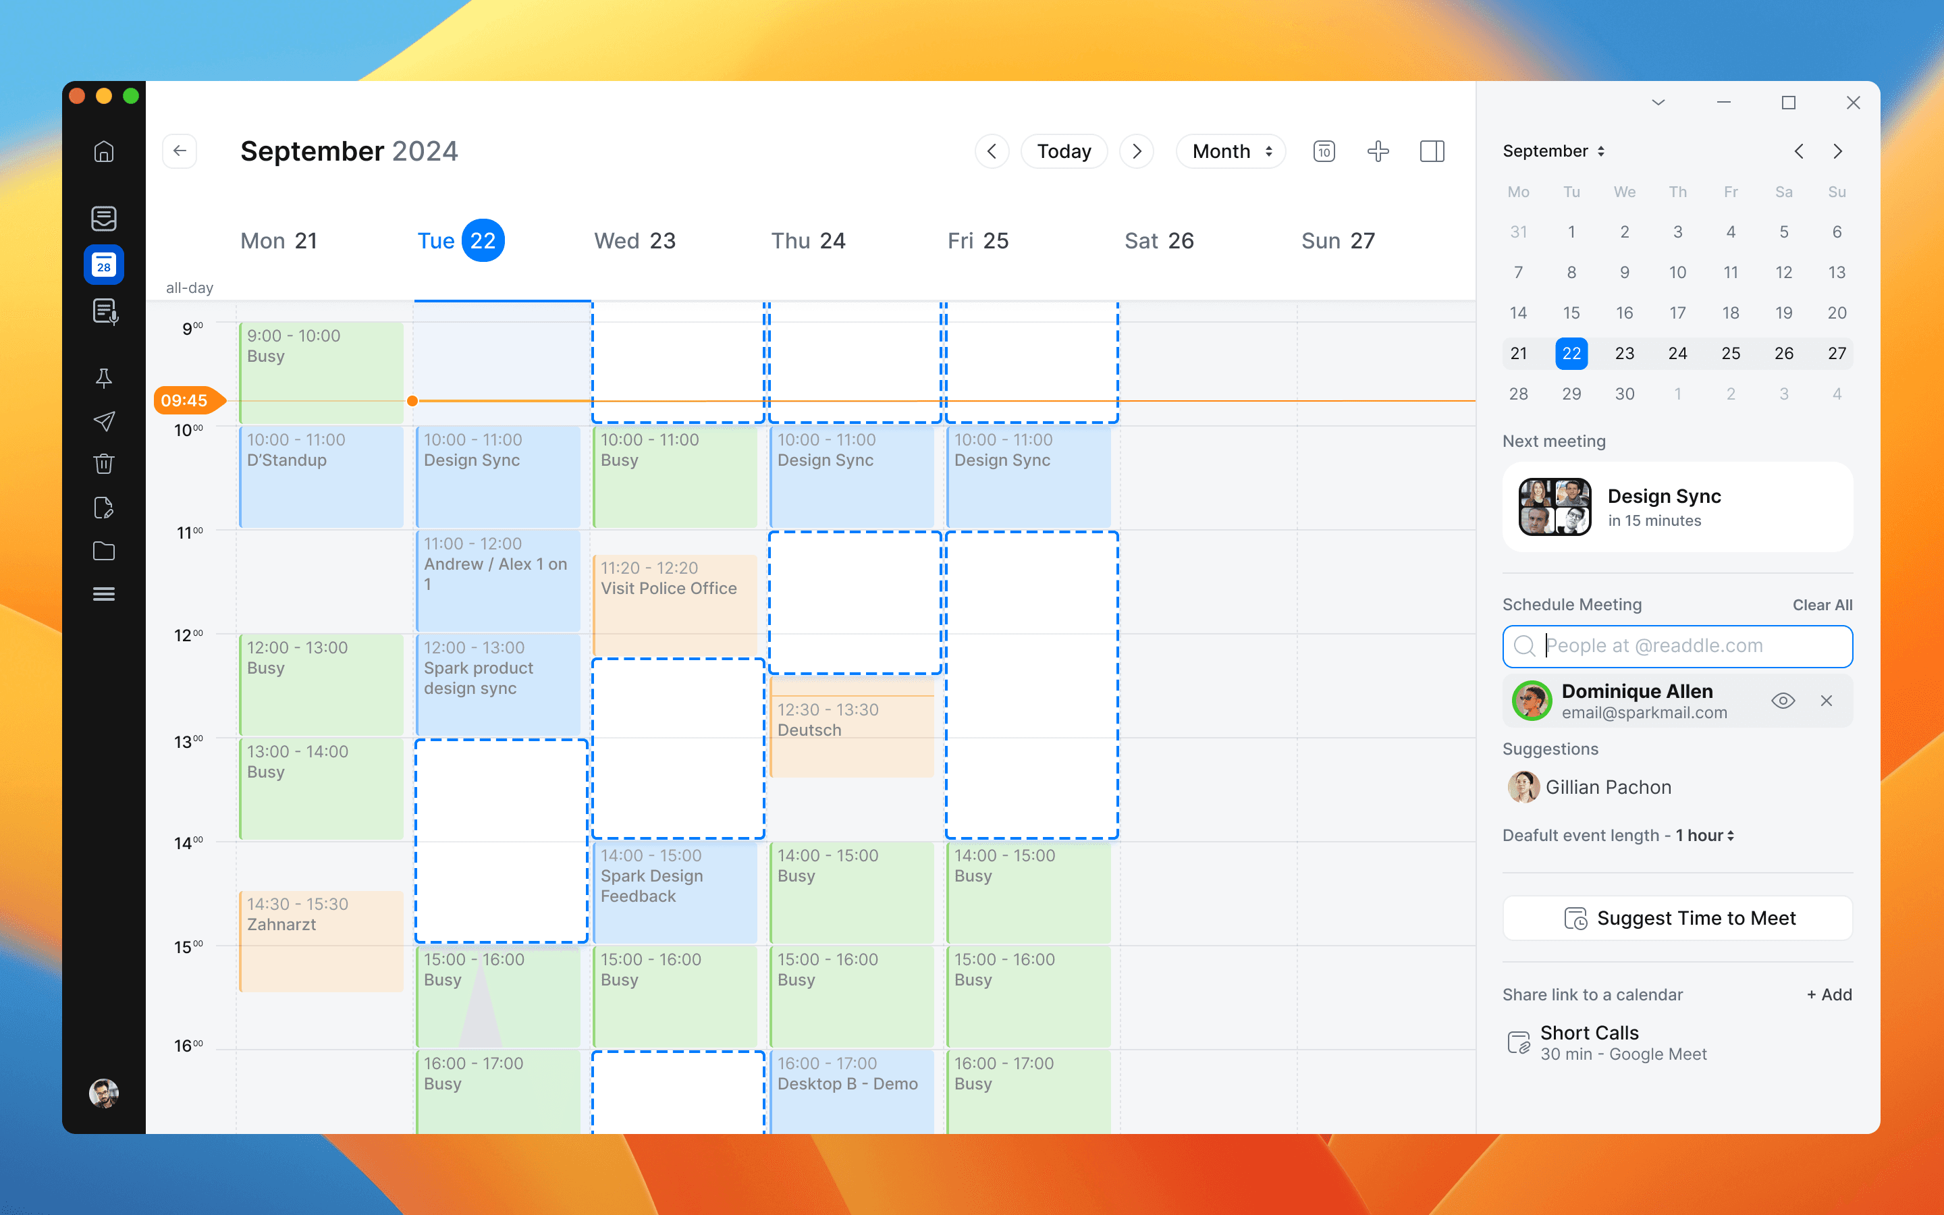
Task: Open the Drafts icon in sidebar
Action: pos(104,508)
